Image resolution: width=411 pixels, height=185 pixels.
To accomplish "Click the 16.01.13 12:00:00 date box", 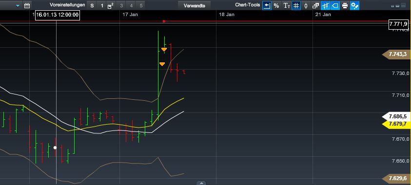I will 58,15.
